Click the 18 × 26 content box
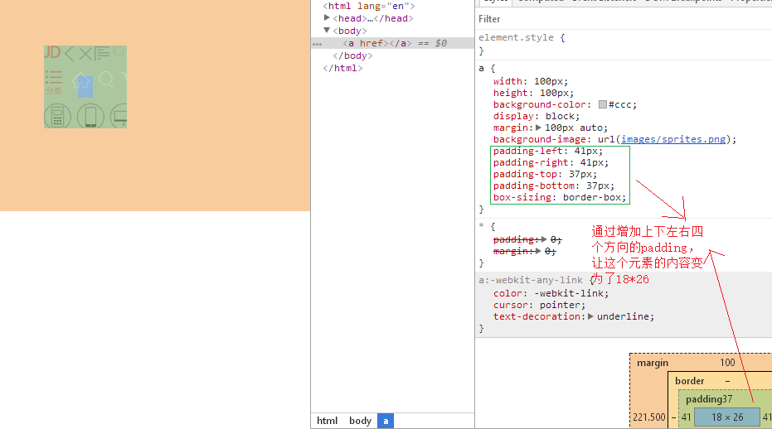This screenshot has height=429, width=772. (726, 417)
